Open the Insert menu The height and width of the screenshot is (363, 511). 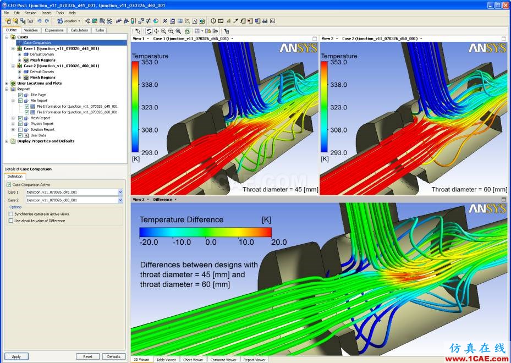point(46,13)
